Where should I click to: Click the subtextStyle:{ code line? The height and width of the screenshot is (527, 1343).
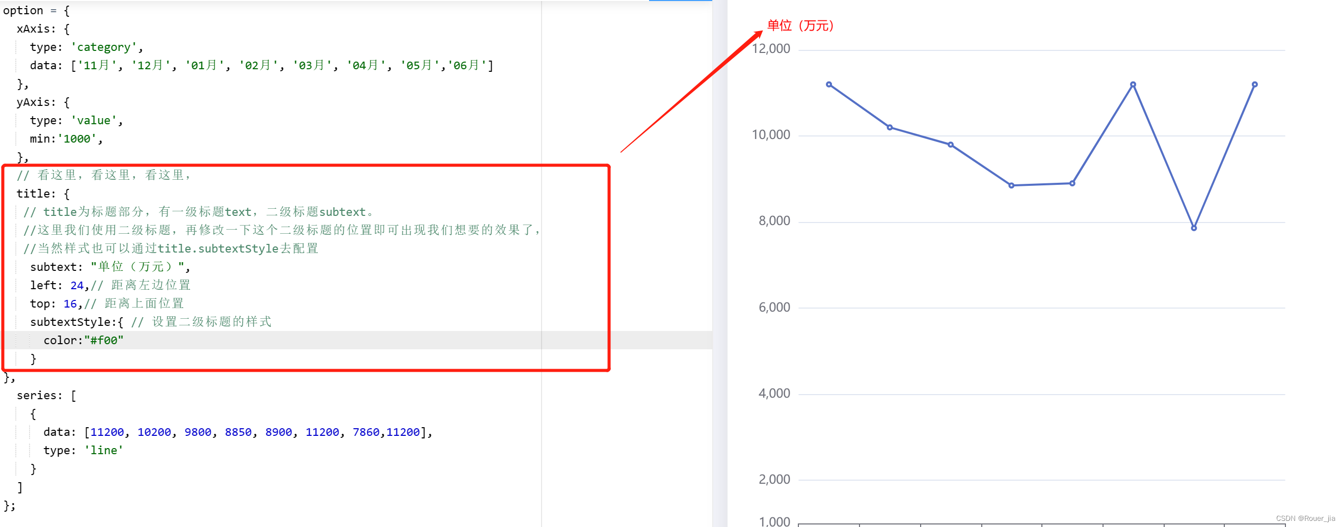151,322
